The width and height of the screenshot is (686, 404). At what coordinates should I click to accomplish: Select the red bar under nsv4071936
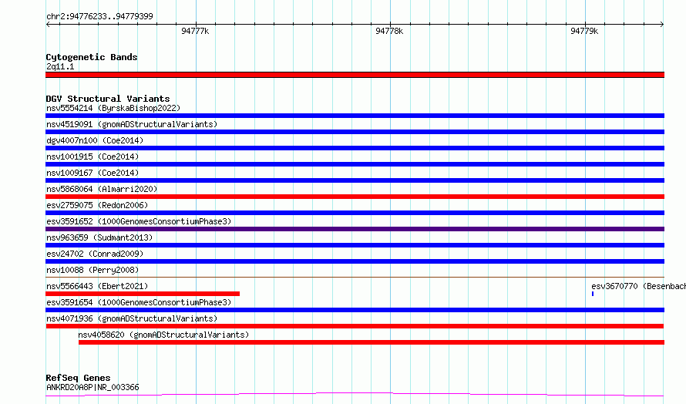coord(355,326)
